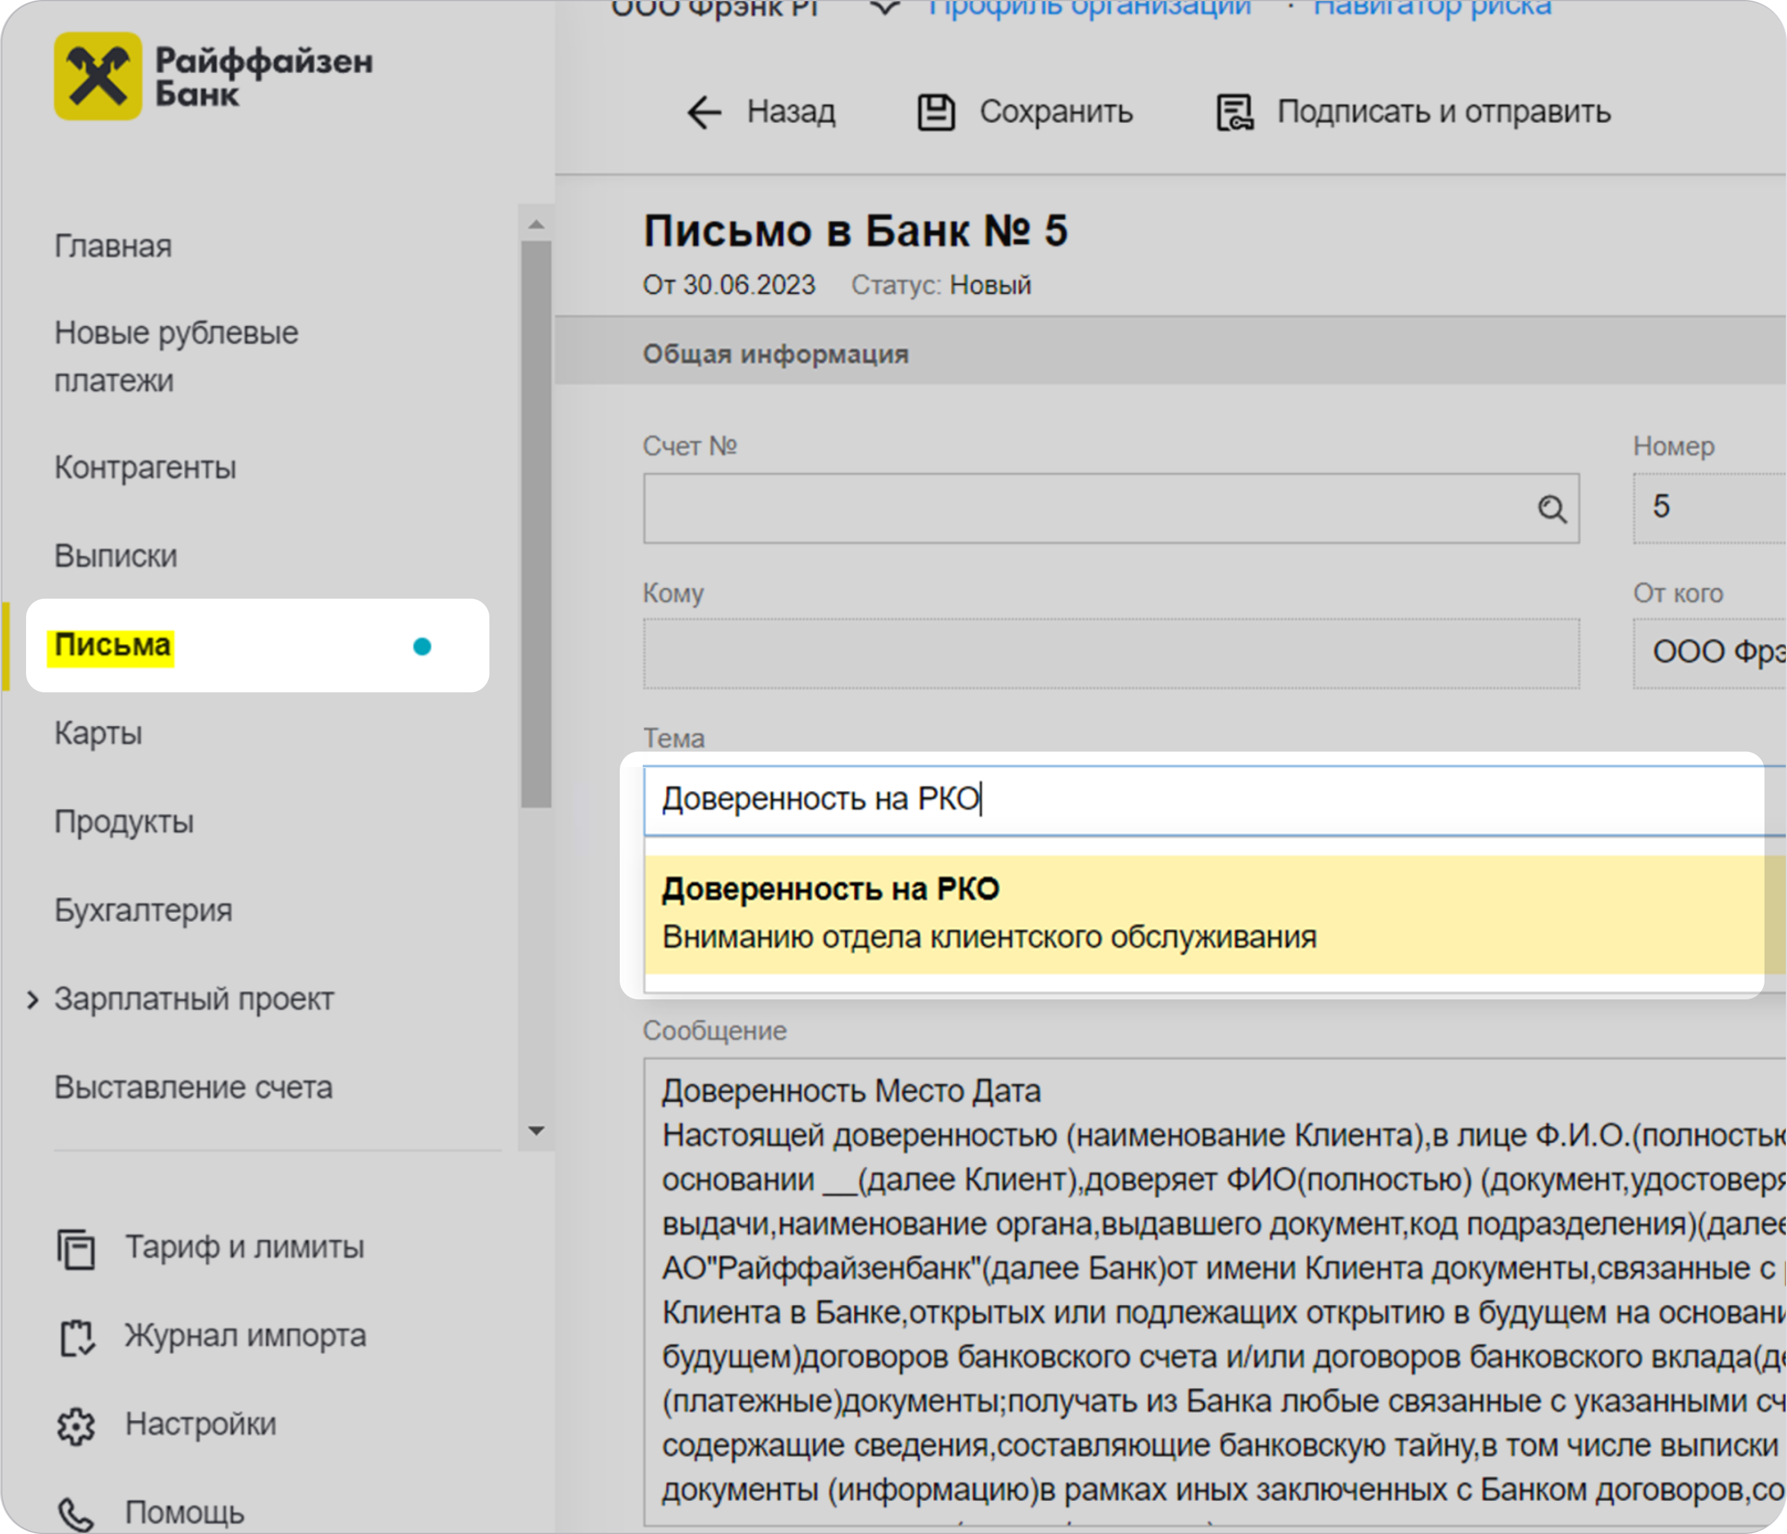This screenshot has height=1534, width=1787.
Task: Click into the Номер field with 5
Action: [x=1709, y=509]
